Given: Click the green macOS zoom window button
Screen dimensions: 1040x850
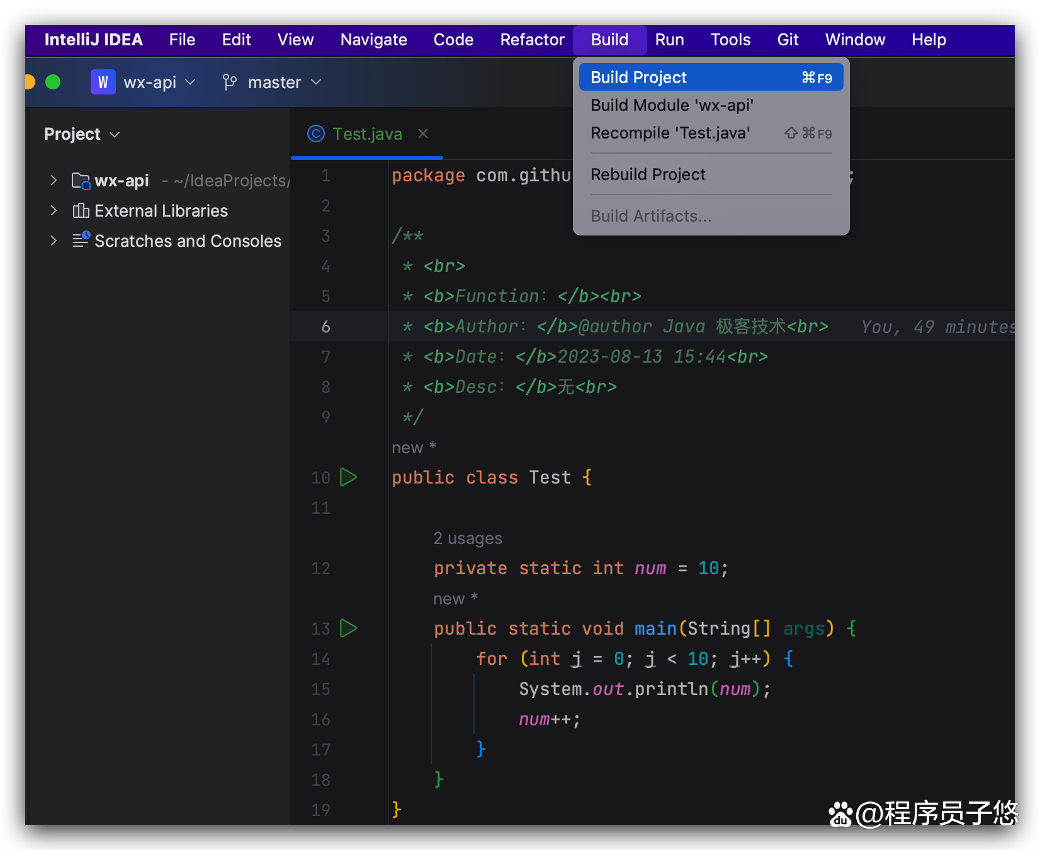Looking at the screenshot, I should [x=53, y=82].
